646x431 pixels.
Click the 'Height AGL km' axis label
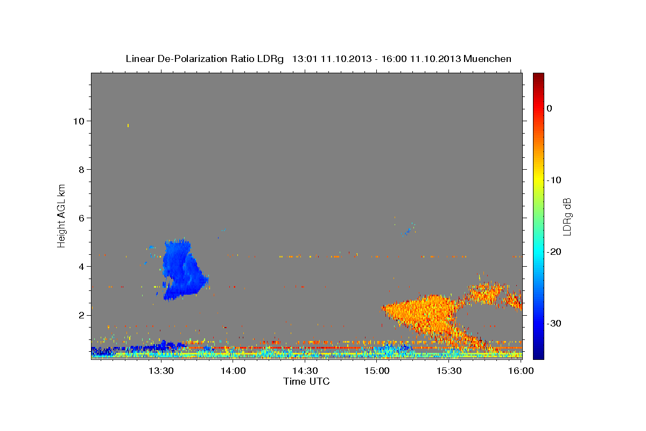click(62, 215)
